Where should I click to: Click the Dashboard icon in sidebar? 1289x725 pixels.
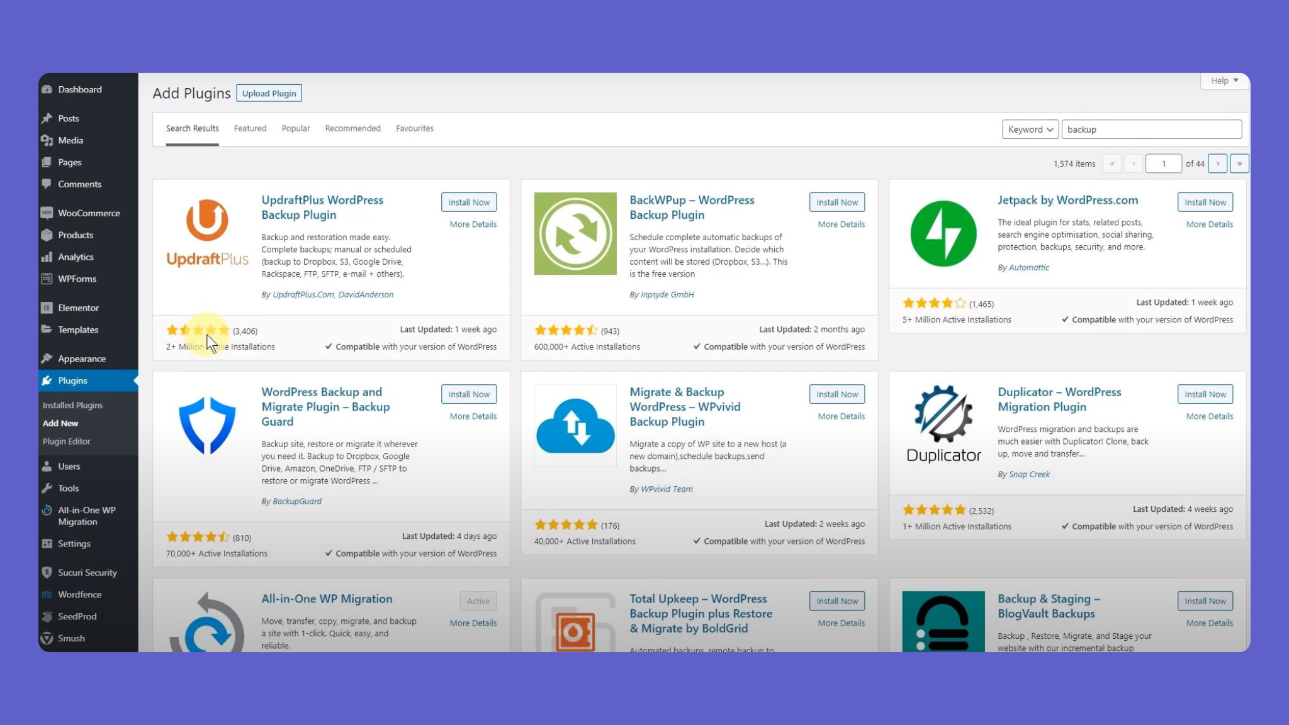click(47, 89)
